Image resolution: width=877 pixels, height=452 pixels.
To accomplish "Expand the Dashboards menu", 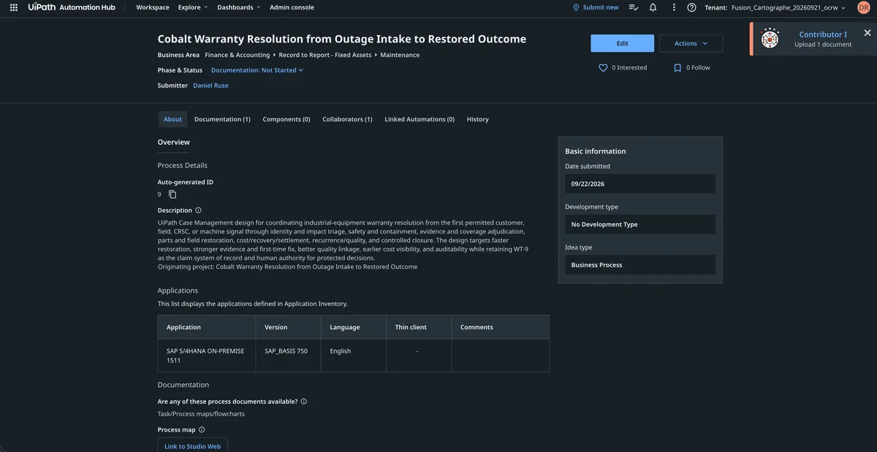I will pos(239,7).
